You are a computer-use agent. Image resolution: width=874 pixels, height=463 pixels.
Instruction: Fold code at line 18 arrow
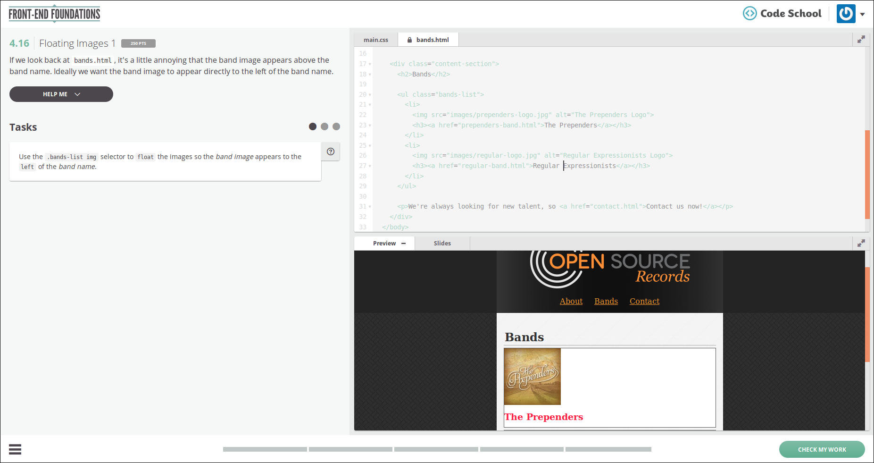(370, 75)
